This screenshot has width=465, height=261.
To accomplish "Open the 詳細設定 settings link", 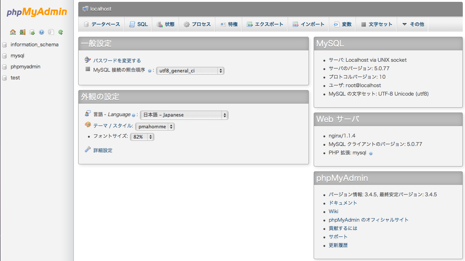I will (103, 150).
